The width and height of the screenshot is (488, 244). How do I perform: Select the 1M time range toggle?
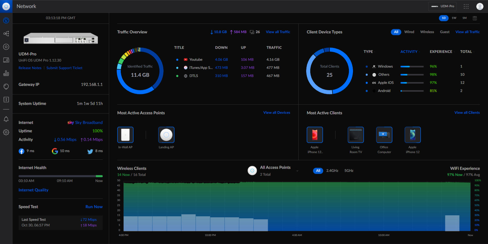click(464, 18)
